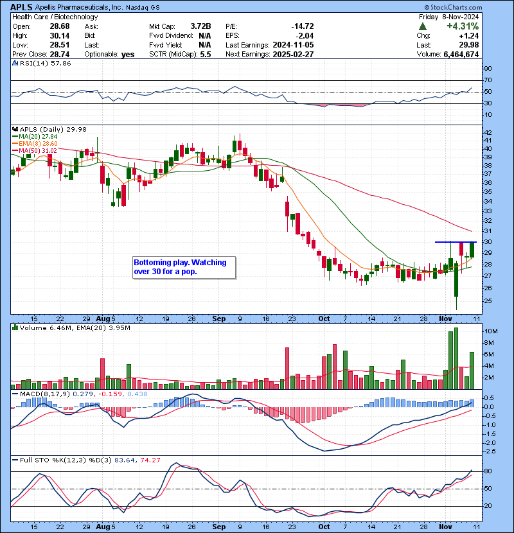
Task: Click the blue resistance line at 30
Action: (x=456, y=242)
